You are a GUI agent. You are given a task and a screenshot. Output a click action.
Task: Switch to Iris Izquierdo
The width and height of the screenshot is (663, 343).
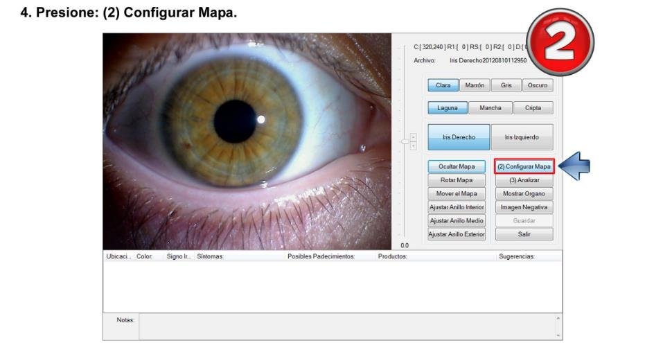pos(523,137)
